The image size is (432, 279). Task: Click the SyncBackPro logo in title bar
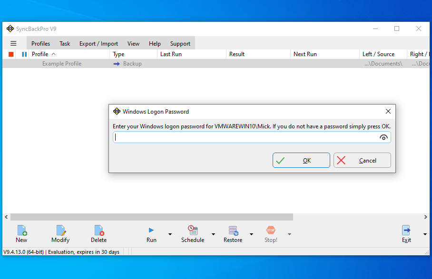pyautogui.click(x=10, y=29)
